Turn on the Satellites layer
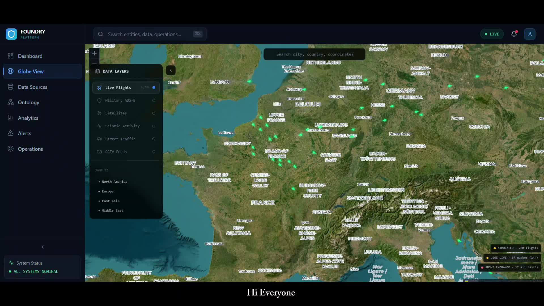Viewport: 544px width, 306px height. click(154, 113)
